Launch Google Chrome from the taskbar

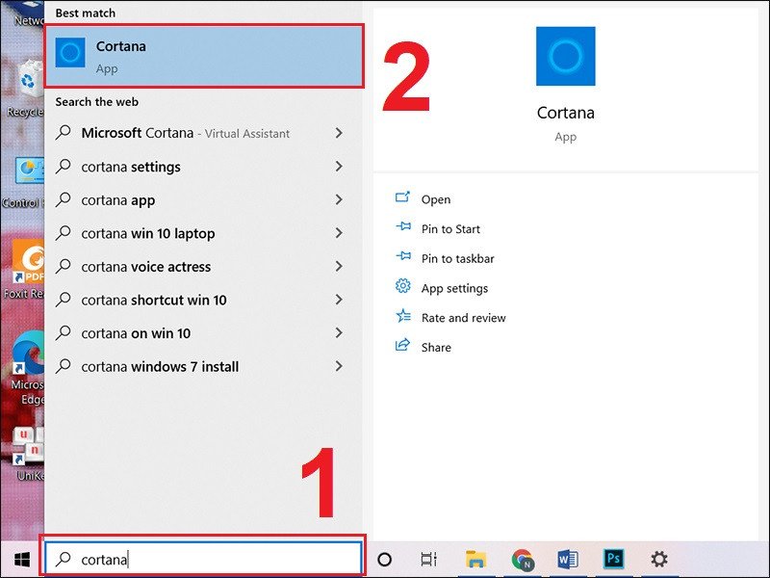522,560
